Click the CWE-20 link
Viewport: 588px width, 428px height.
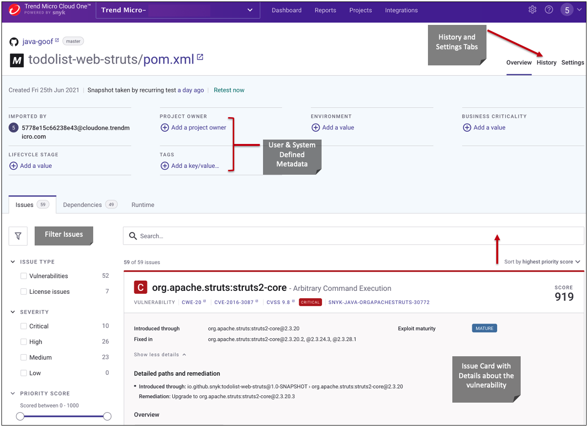(x=191, y=302)
